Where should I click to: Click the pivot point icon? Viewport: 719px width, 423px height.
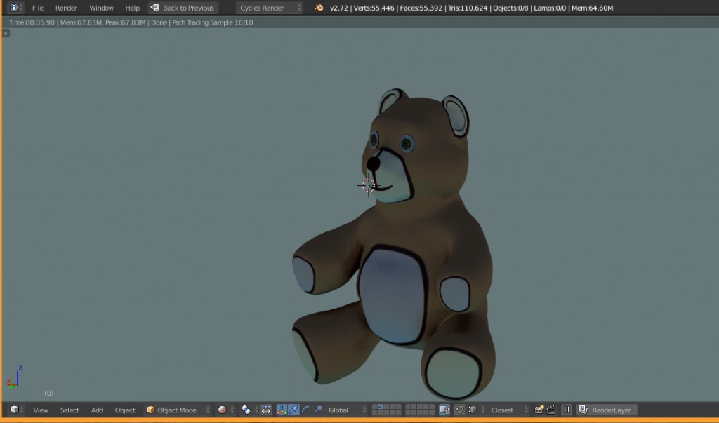[x=245, y=410]
